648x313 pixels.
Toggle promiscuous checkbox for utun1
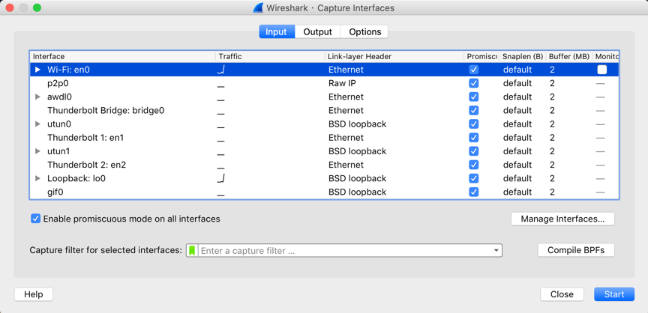(x=473, y=151)
